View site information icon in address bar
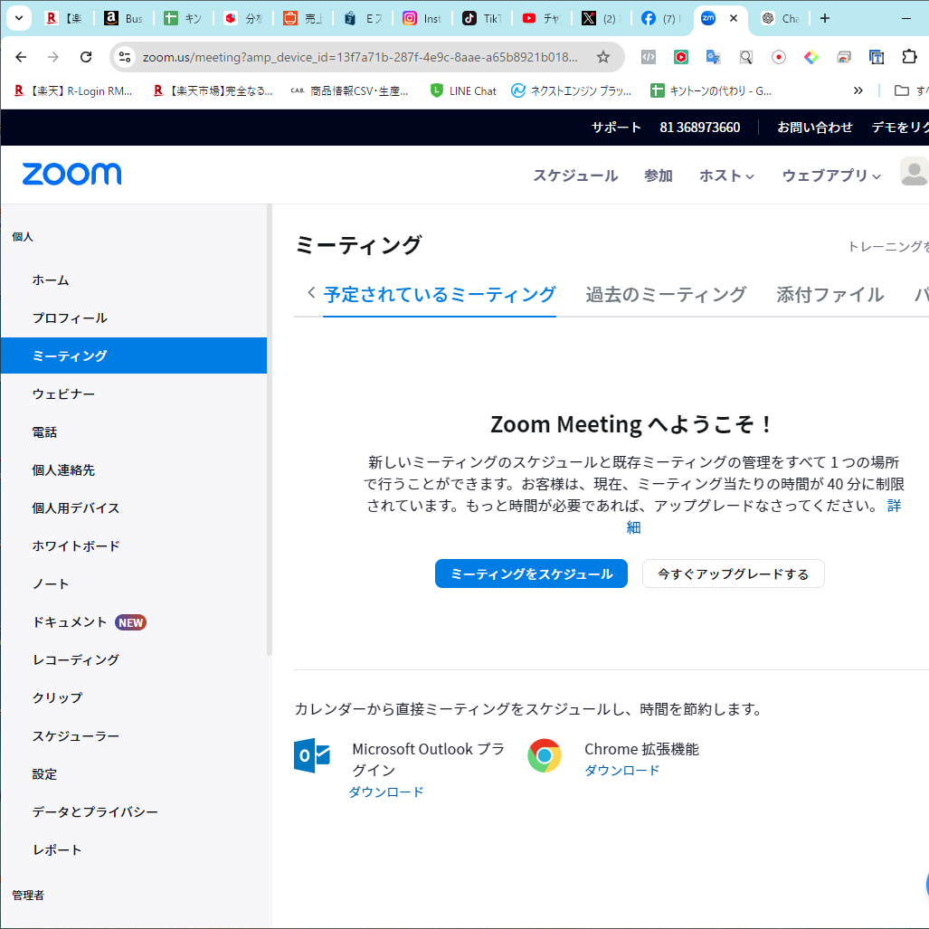The image size is (929, 929). tap(125, 57)
